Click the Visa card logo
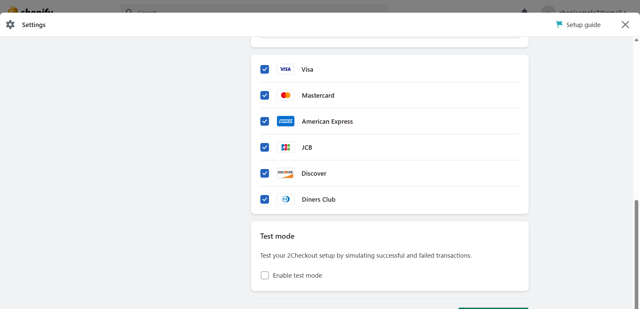The width and height of the screenshot is (640, 309). click(285, 69)
